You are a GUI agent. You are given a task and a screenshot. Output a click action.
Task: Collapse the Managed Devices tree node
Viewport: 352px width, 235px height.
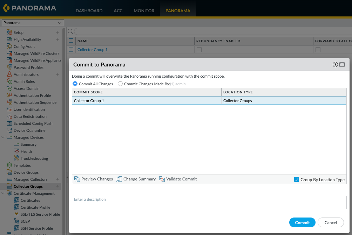point(3,137)
